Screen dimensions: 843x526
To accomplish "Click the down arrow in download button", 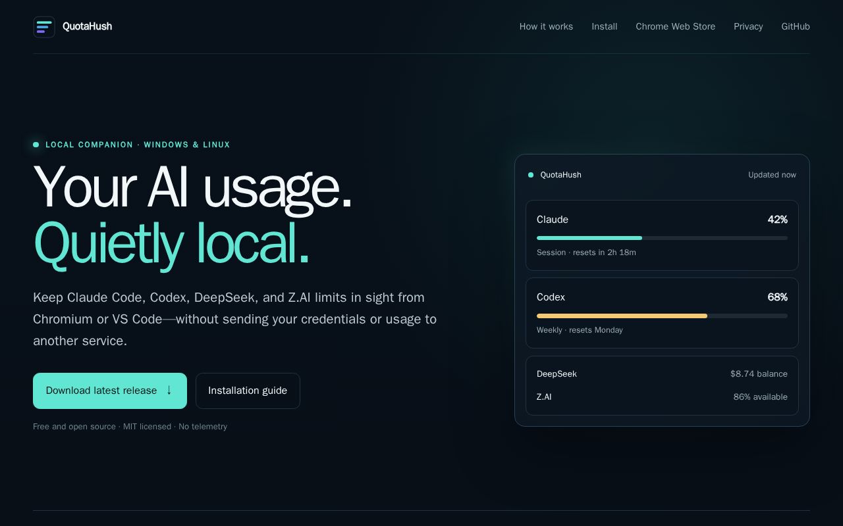I will 169,390.
